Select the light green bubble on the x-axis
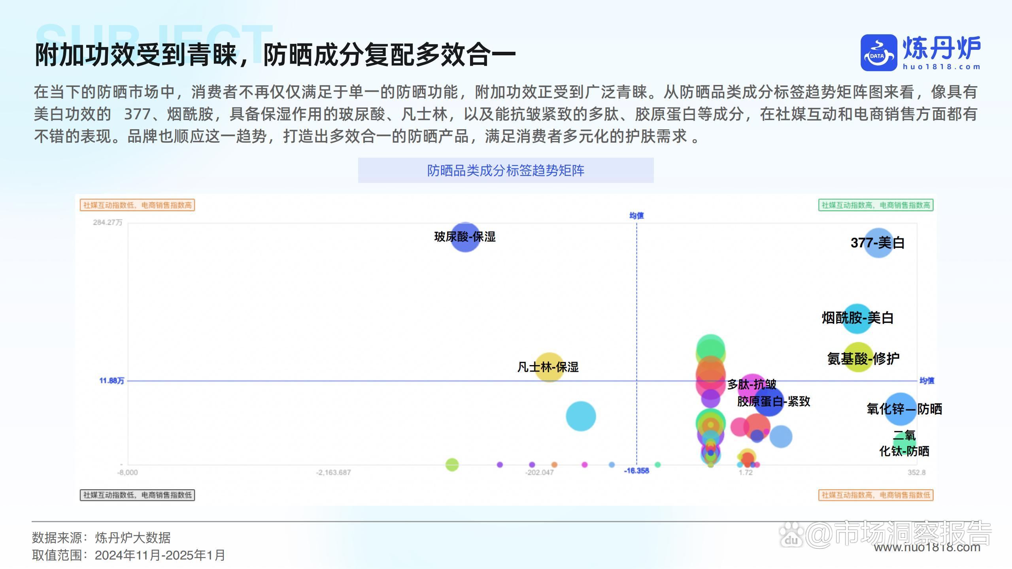 [452, 465]
